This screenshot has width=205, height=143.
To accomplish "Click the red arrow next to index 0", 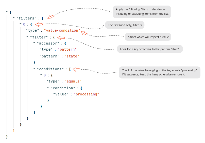I will 39,24.
